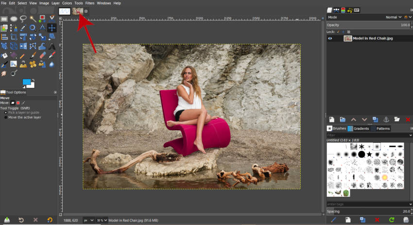Screen dimensions: 413x225
Task: Choose the Free Select lasso tool
Action: pyautogui.click(x=23, y=19)
